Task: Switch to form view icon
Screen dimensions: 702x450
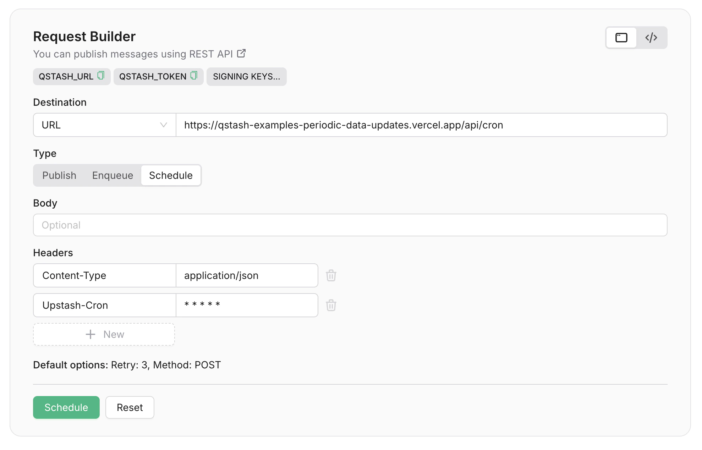Action: 621,38
